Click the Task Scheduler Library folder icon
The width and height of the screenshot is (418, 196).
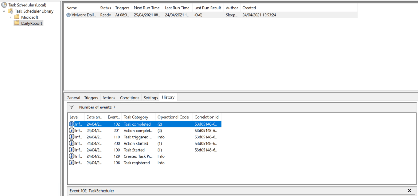(10, 11)
